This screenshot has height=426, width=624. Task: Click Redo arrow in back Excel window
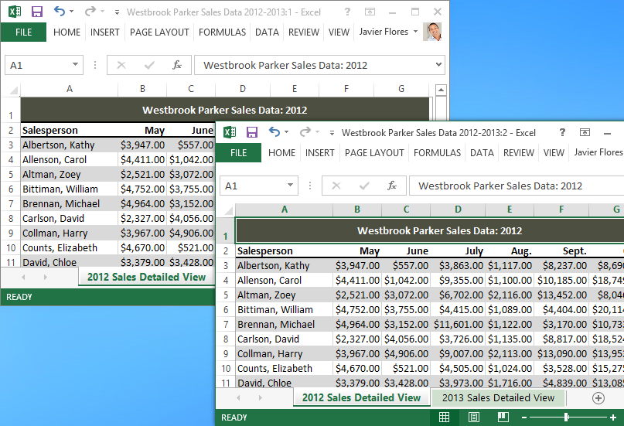[x=90, y=11]
